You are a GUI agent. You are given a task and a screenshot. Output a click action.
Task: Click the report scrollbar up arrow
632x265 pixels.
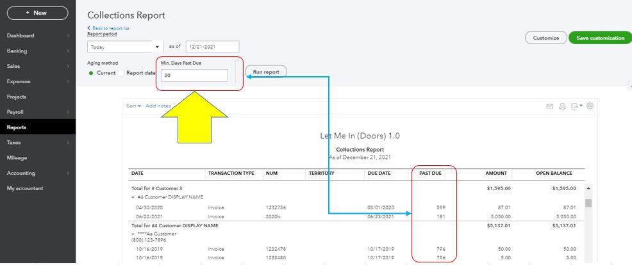tap(588, 189)
